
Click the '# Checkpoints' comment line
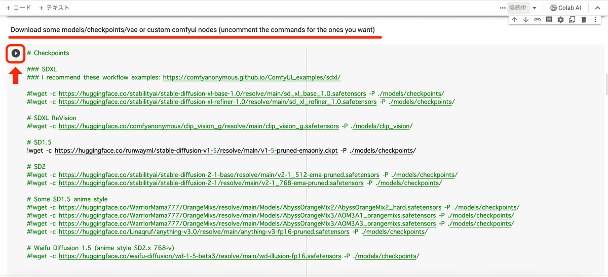point(48,53)
